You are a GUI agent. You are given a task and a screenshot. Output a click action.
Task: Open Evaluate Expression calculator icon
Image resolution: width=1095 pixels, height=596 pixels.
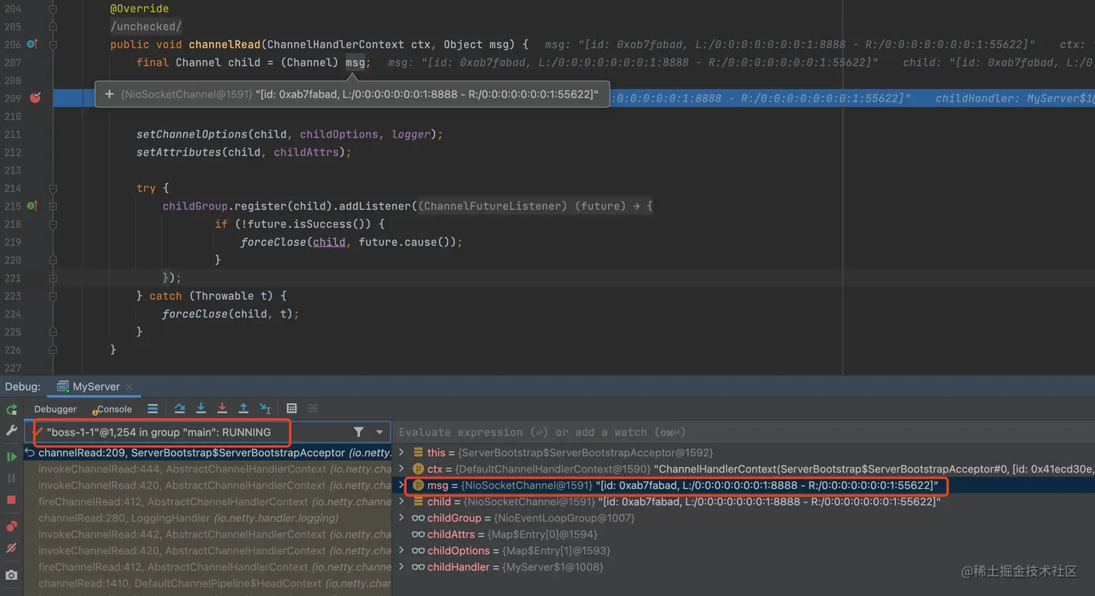coord(292,409)
